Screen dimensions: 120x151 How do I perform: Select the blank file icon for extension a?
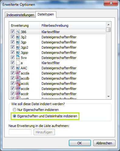tap(18, 63)
